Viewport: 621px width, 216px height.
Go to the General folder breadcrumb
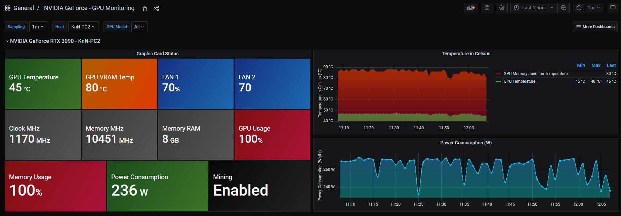pyautogui.click(x=24, y=8)
